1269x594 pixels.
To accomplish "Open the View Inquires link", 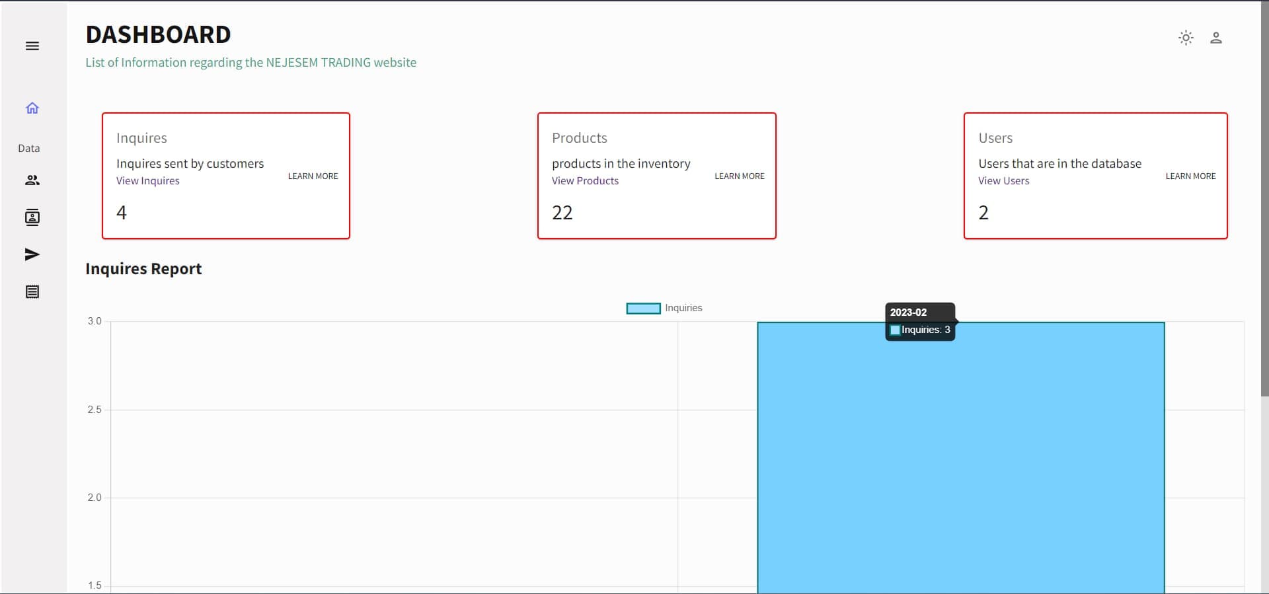I will [147, 181].
